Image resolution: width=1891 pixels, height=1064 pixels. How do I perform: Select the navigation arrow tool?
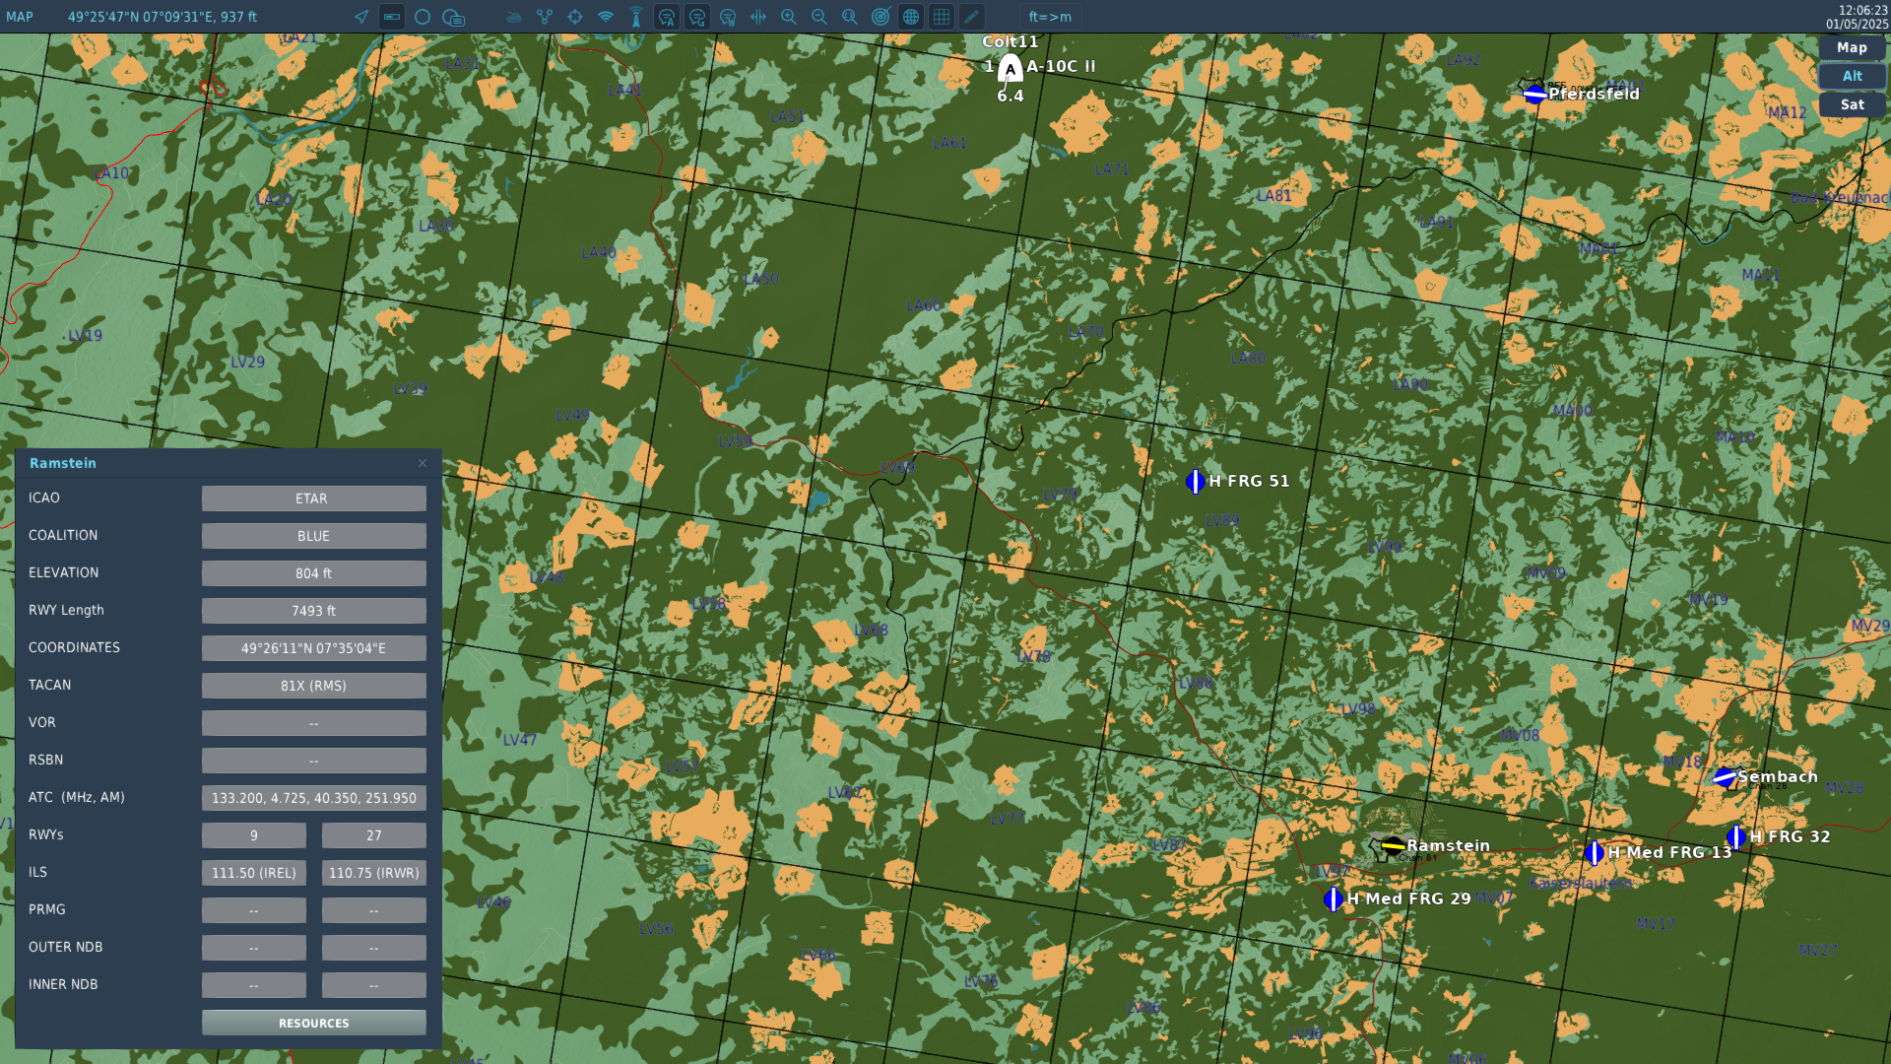coord(361,17)
